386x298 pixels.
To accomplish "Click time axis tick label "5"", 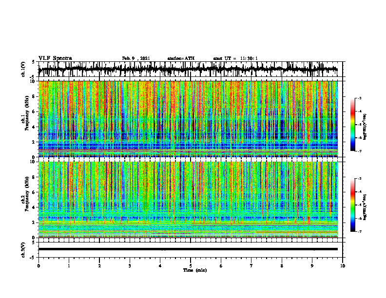I will [x=191, y=266].
